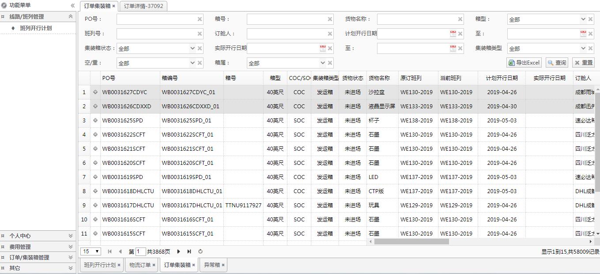Open calendar picker for 计划开行日期
The width and height of the screenshot is (600, 274).
(x=453, y=34)
